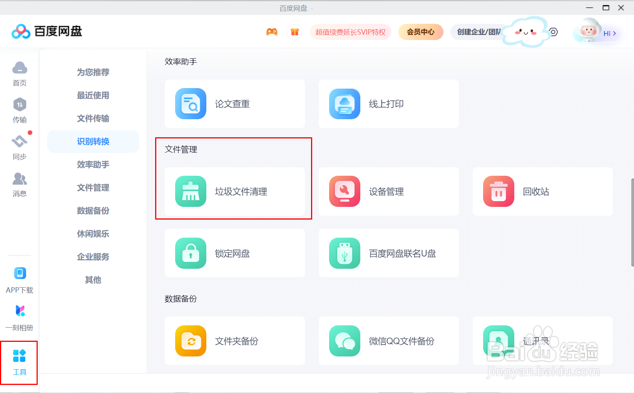Image resolution: width=634 pixels, height=393 pixels.
Task: Open settings hexagon icon in header
Action: (x=553, y=32)
